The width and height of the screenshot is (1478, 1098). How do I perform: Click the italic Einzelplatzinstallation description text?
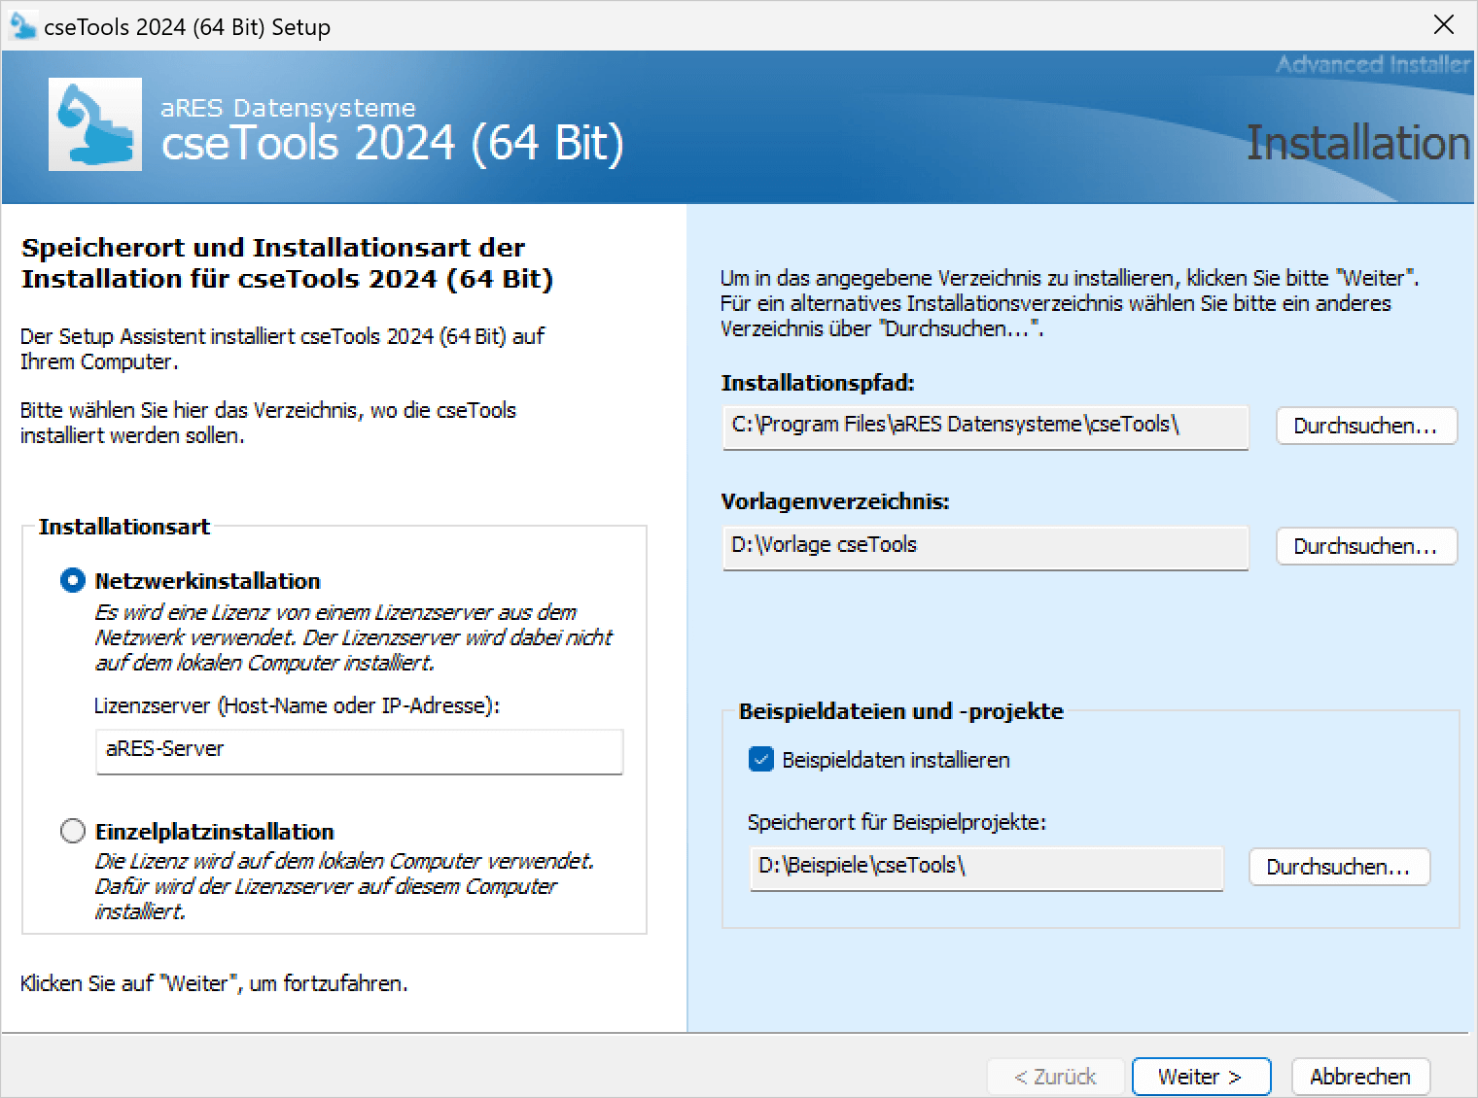click(343, 886)
